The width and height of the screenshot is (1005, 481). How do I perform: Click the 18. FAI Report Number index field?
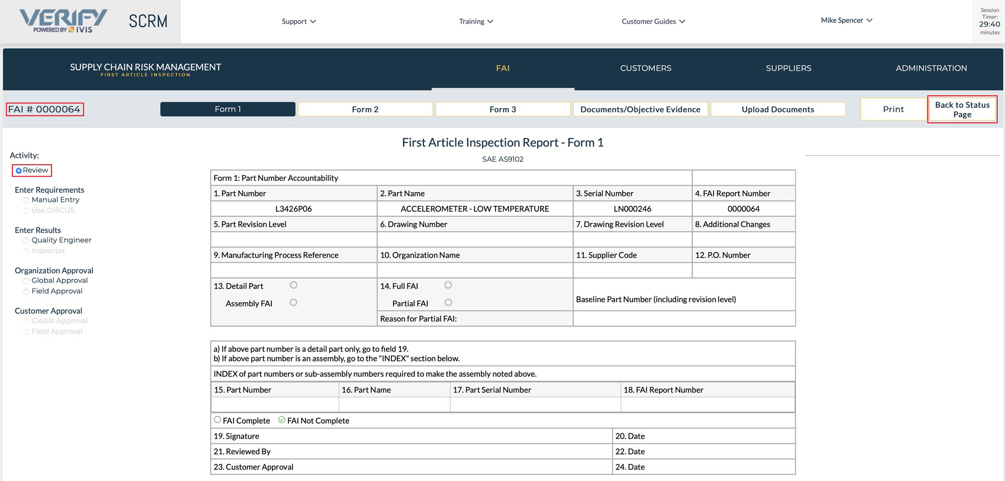pyautogui.click(x=708, y=405)
